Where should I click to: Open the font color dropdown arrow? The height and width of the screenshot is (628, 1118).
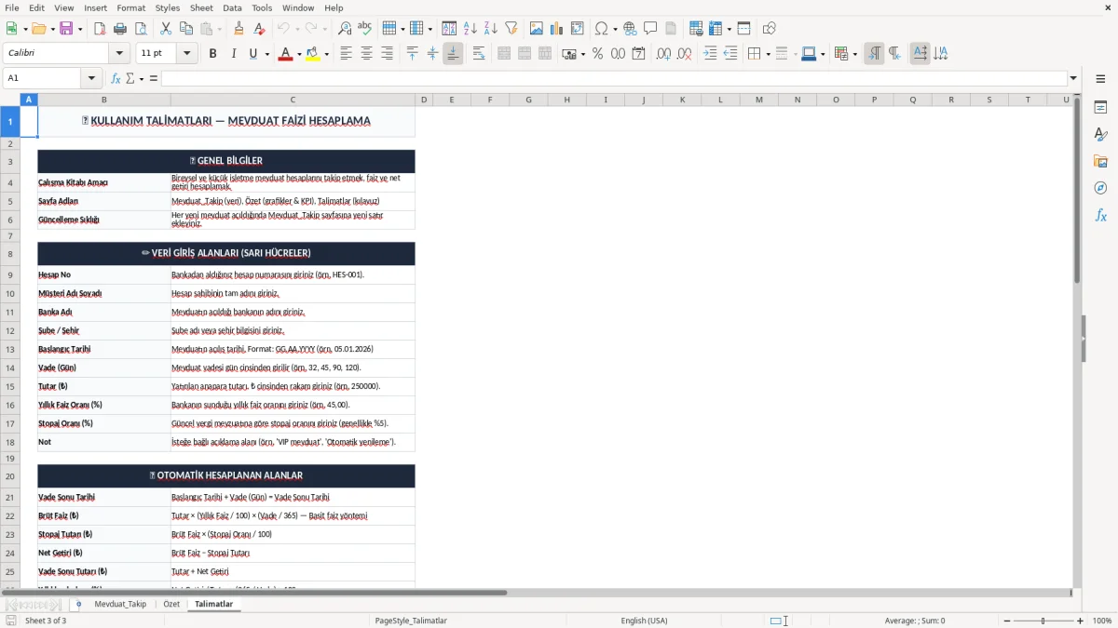coord(297,54)
